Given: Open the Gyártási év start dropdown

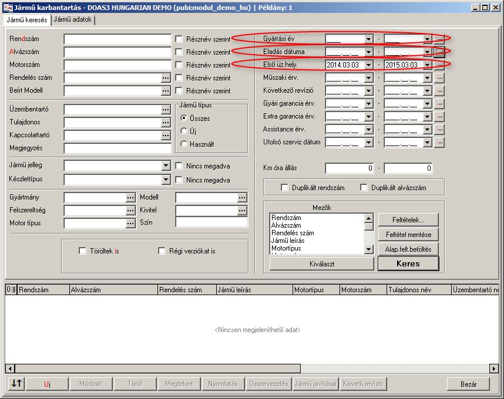Looking at the screenshot, I should pyautogui.click(x=369, y=39).
